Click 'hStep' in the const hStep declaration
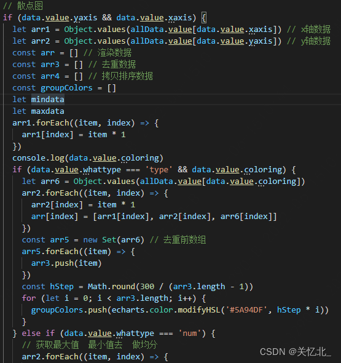 [61, 287]
